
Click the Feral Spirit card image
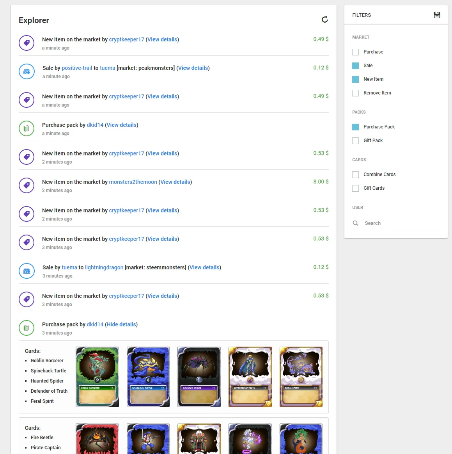click(x=301, y=377)
